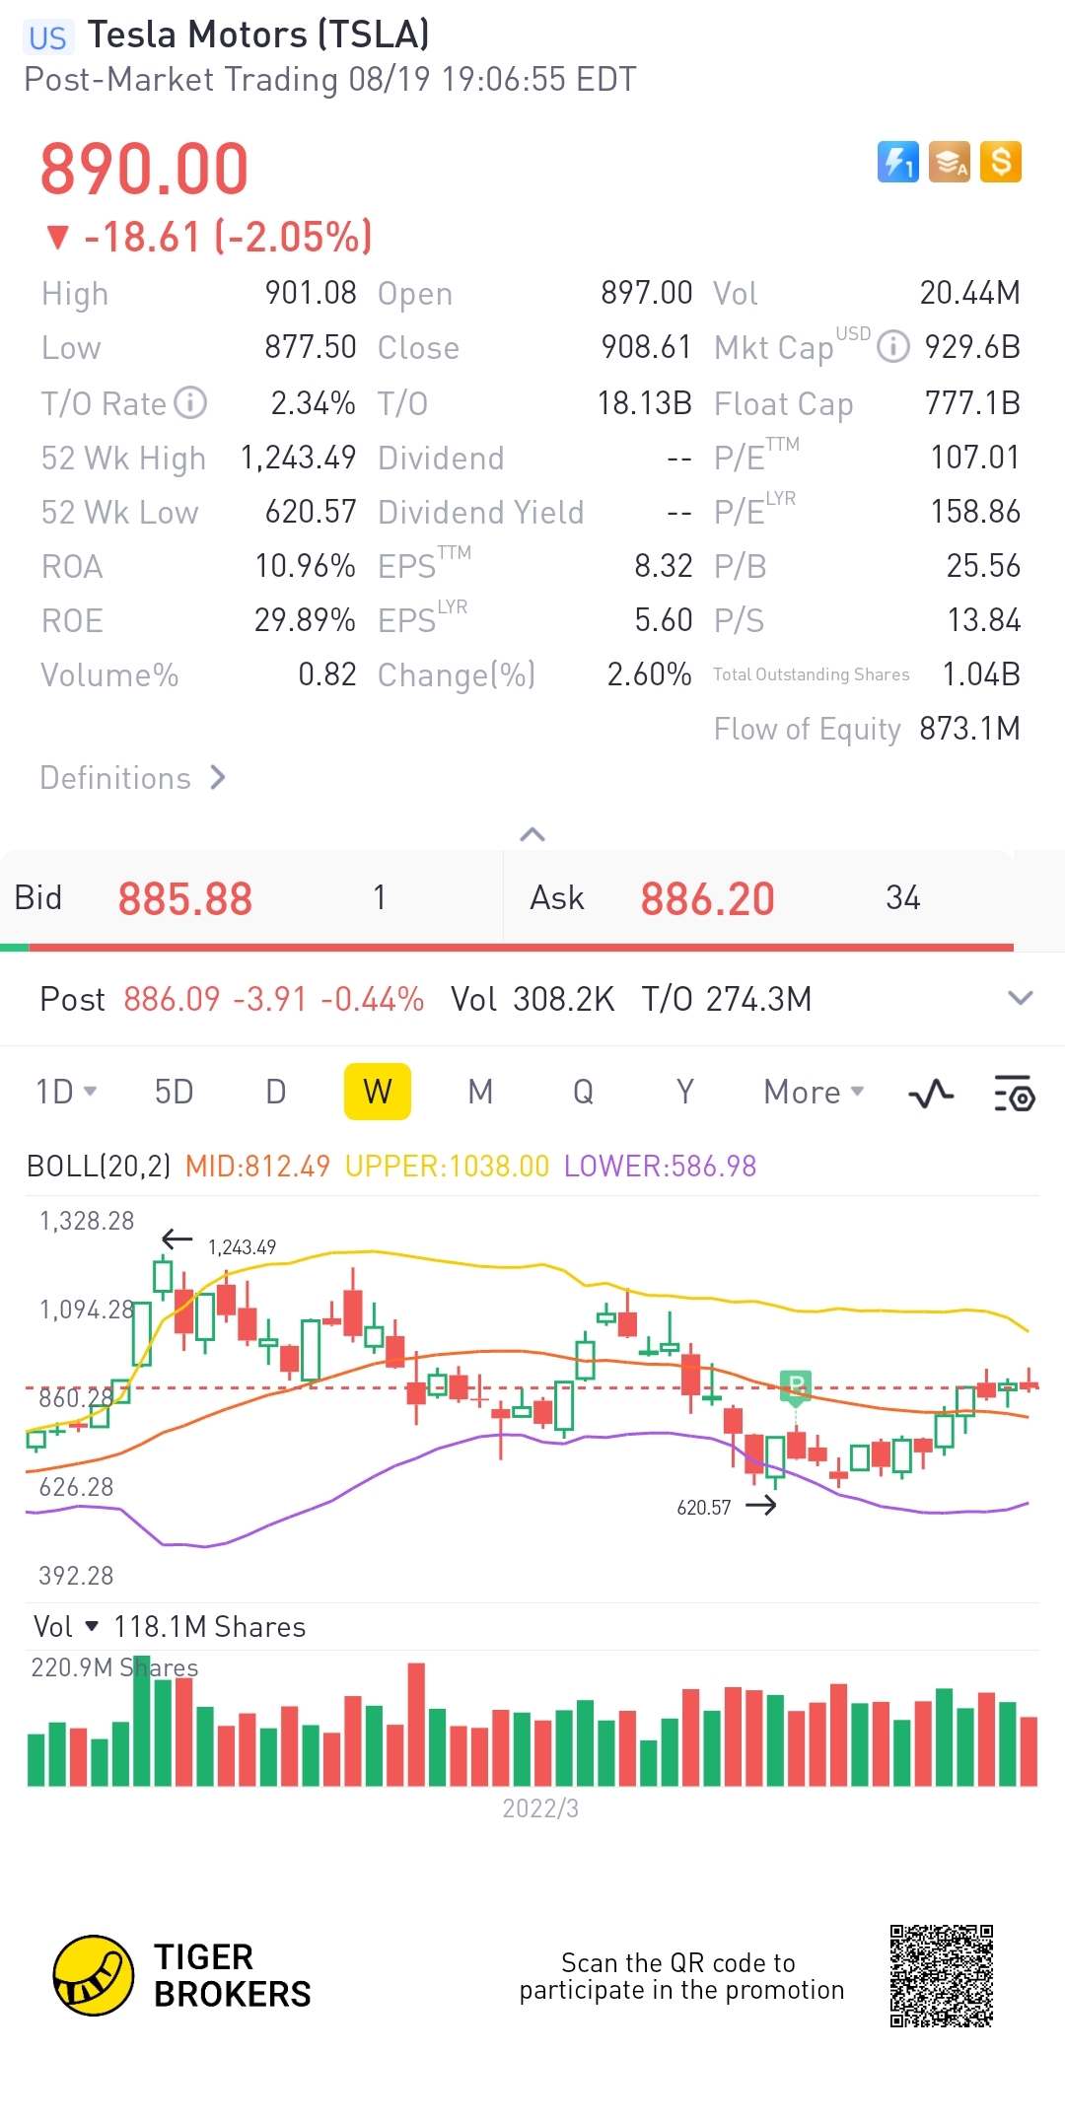Tap the Post price 886.09
The image size is (1065, 2125).
172,999
